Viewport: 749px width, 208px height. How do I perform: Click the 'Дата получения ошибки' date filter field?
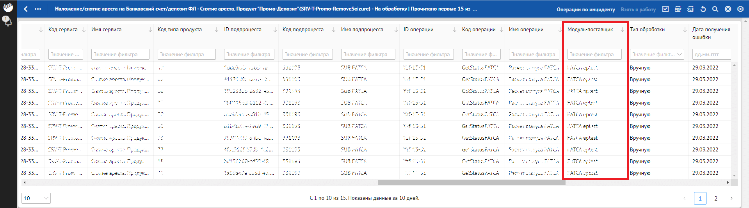pos(711,55)
